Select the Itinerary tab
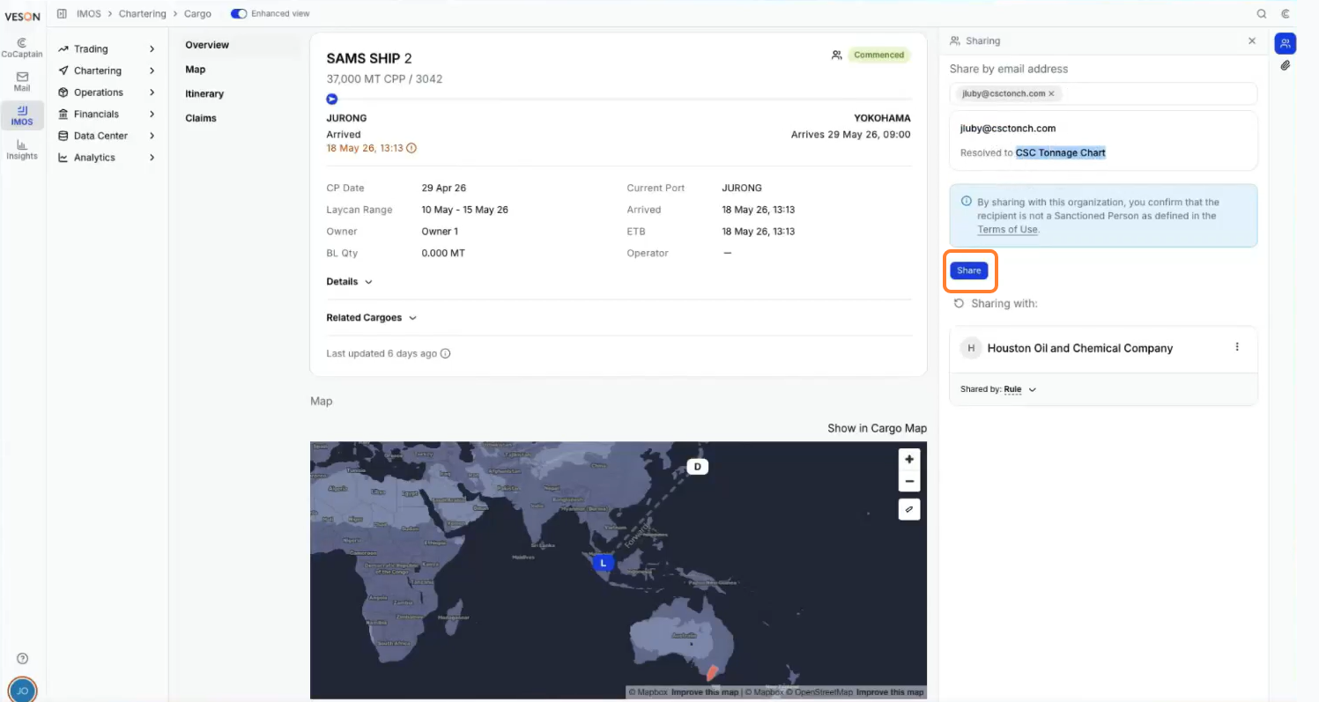Image resolution: width=1319 pixels, height=702 pixels. (x=204, y=94)
